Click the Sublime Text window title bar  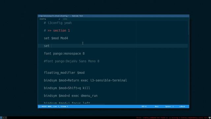113,16
